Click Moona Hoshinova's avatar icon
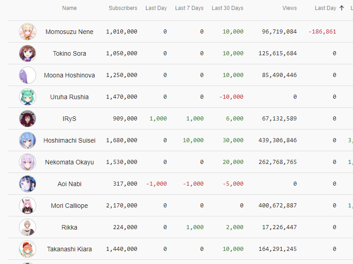This screenshot has height=264, width=353. point(28,75)
